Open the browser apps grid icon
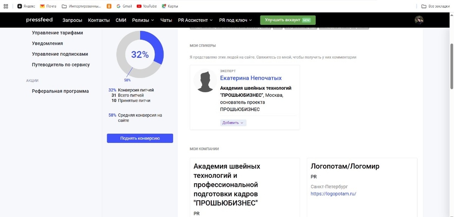This screenshot has height=217, width=454. (6, 6)
